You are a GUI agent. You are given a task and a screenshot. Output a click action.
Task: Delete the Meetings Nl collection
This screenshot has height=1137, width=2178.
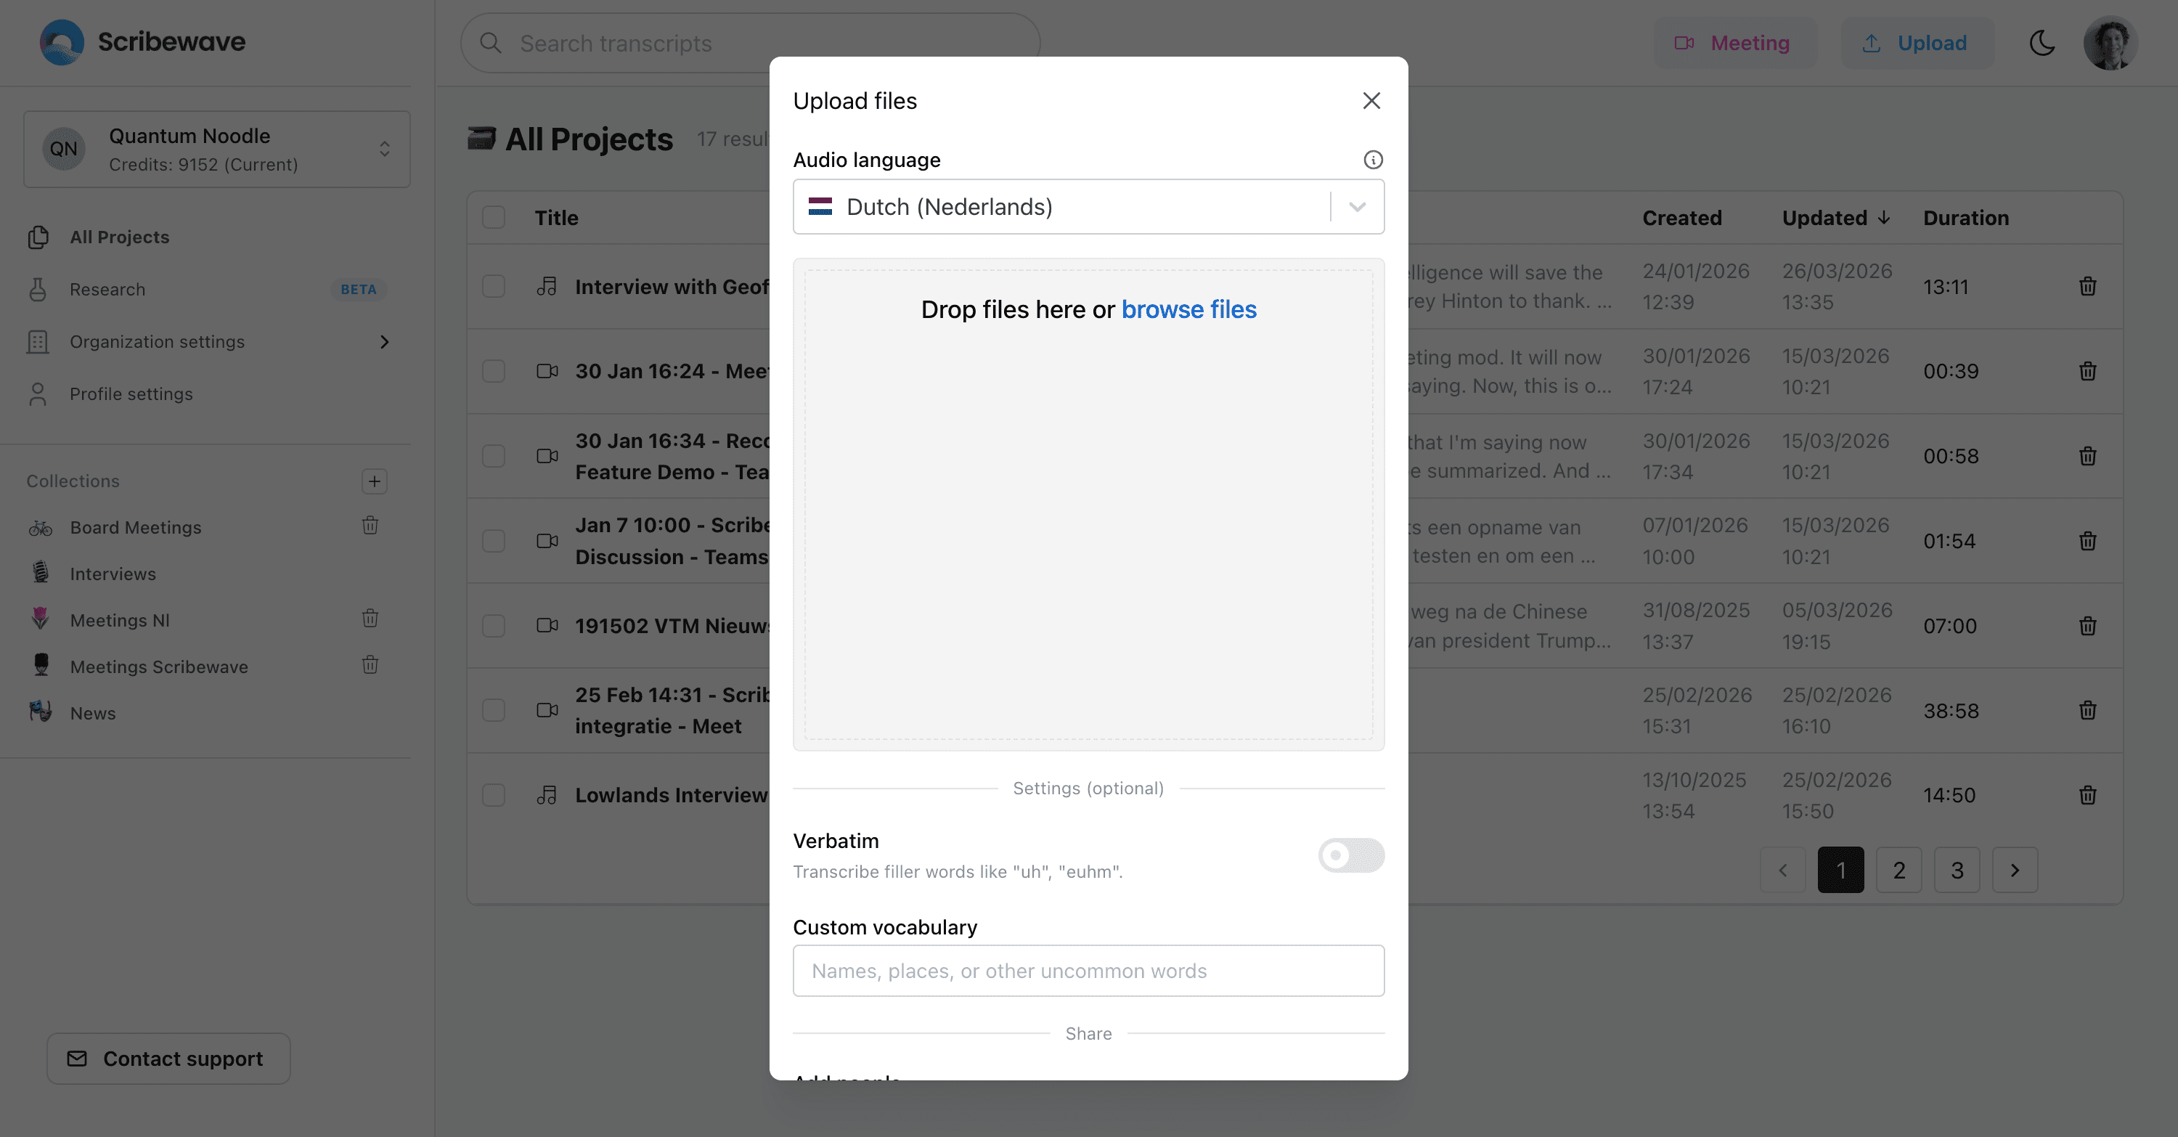tap(370, 618)
